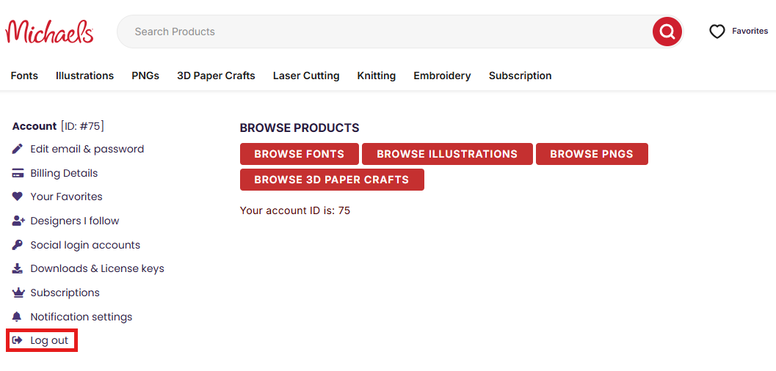Open the Subscription menu item
Screen dimensions: 776x371
520,76
